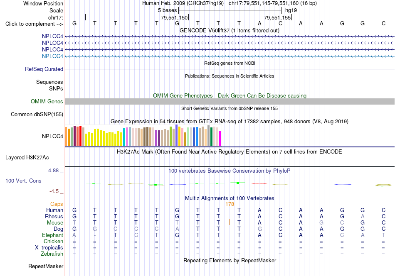Click the Common dbSNP(155) label
Screen dimensions: 395x276
coord(37,115)
